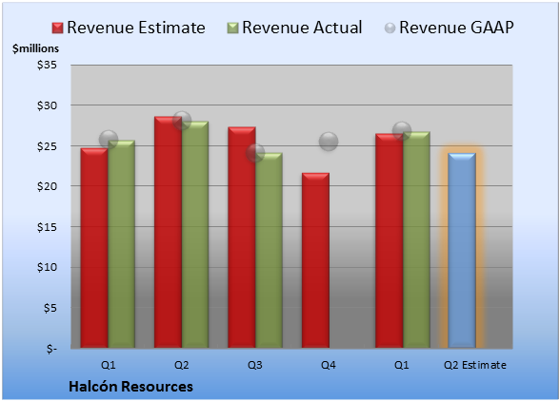Image resolution: width=560 pixels, height=401 pixels.
Task: Click the "$5" y-axis label
Action: tap(50, 308)
